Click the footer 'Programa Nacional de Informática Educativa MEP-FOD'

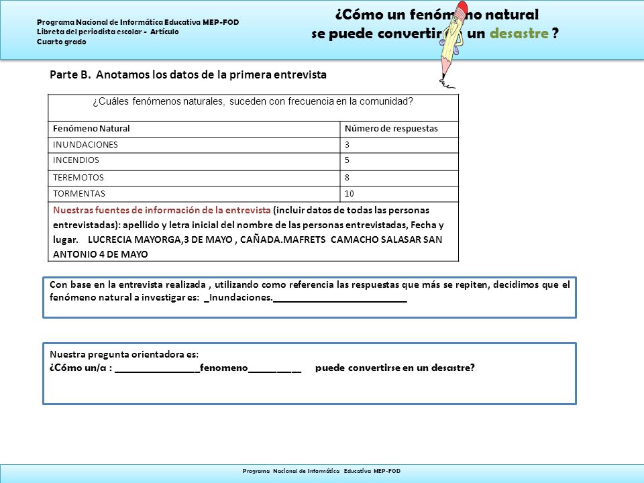point(321,471)
